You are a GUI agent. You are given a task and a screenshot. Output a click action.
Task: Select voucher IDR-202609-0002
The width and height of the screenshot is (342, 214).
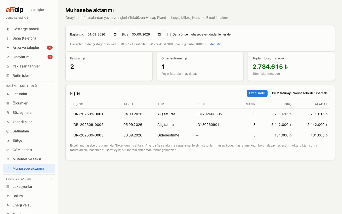[200, 125]
